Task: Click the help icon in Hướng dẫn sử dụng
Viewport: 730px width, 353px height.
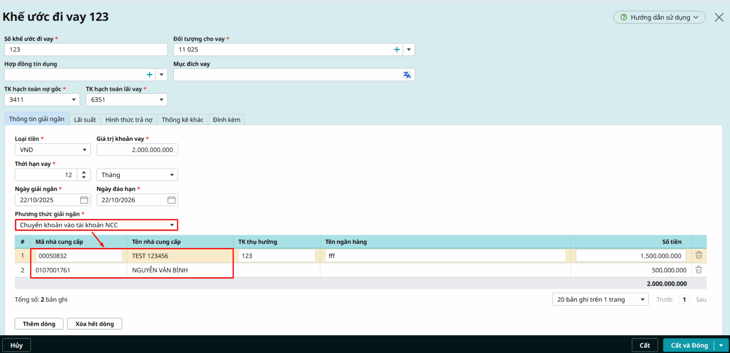Action: (x=624, y=17)
